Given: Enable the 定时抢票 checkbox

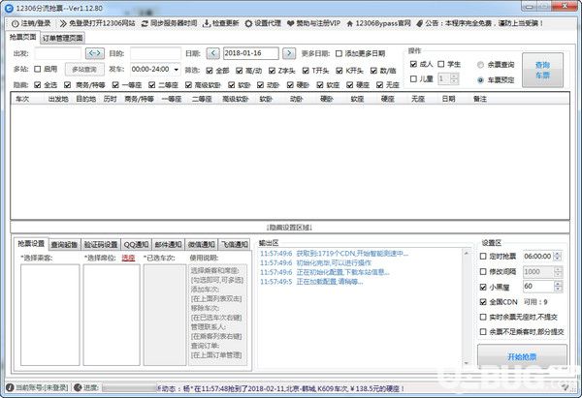Looking at the screenshot, I should click(483, 256).
